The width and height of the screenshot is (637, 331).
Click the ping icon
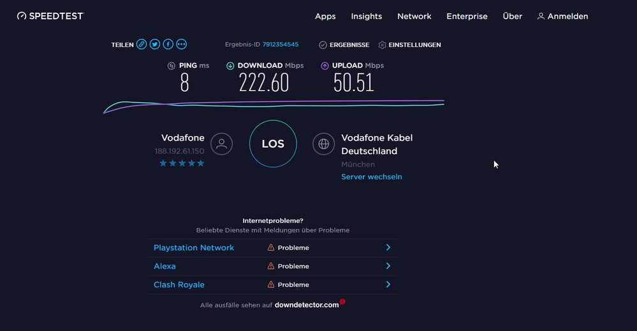[172, 66]
